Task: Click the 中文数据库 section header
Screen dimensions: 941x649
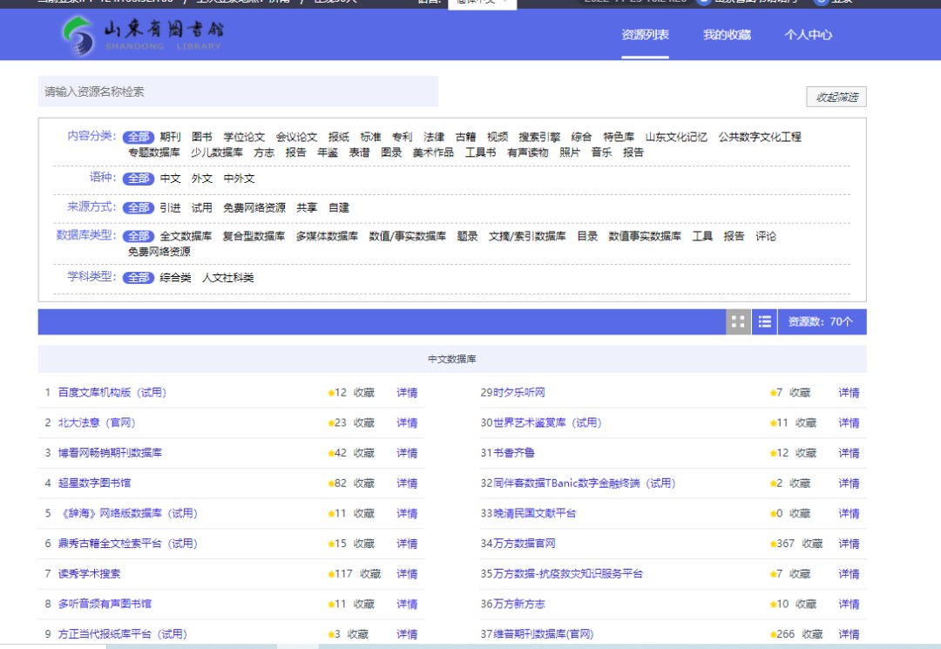Action: [x=452, y=359]
